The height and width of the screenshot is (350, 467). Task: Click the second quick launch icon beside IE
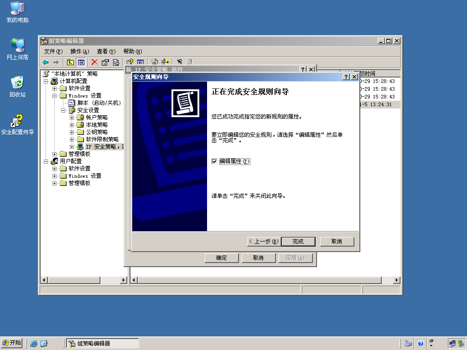(x=44, y=344)
